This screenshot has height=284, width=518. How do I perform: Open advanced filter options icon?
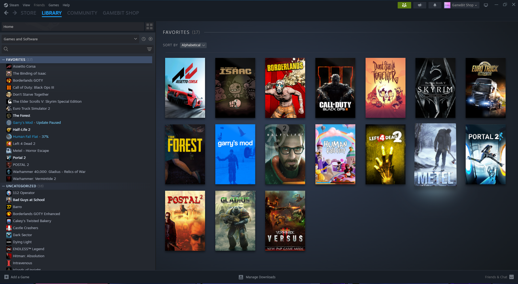[149, 49]
